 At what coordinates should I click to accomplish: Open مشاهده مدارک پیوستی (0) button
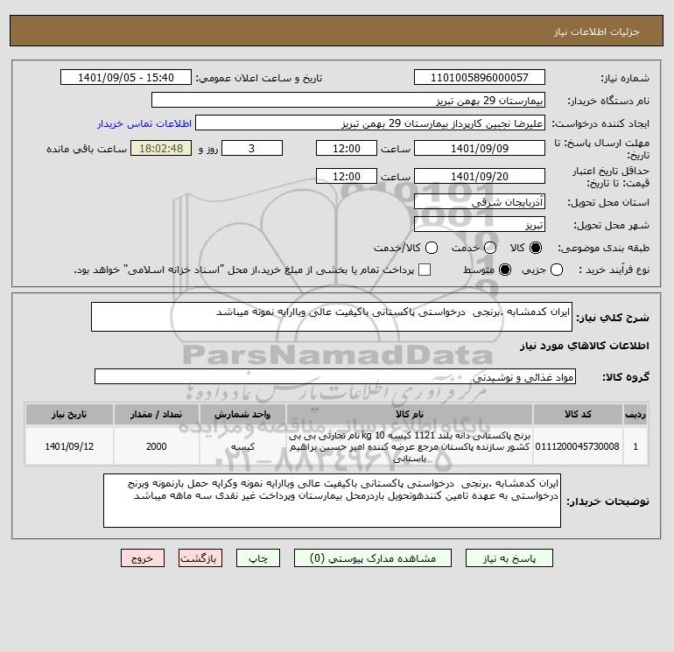[x=373, y=558]
